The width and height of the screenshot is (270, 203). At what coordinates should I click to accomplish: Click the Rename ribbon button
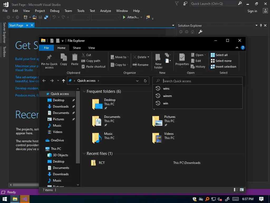pos(141,65)
